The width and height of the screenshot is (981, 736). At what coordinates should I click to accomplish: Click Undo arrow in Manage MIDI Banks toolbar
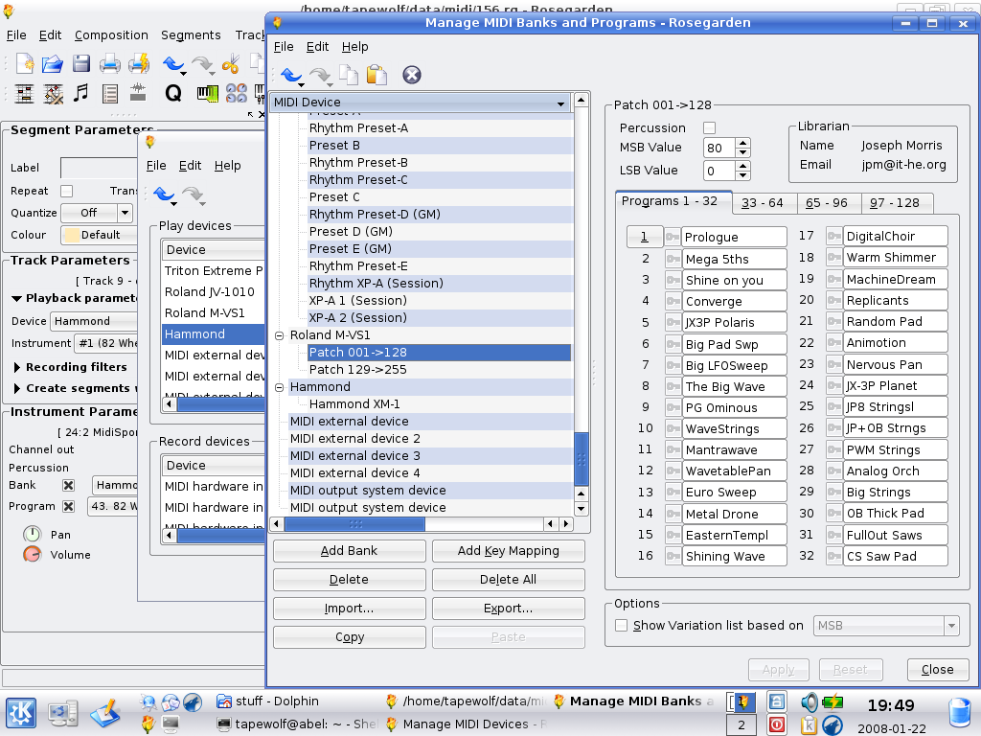291,75
